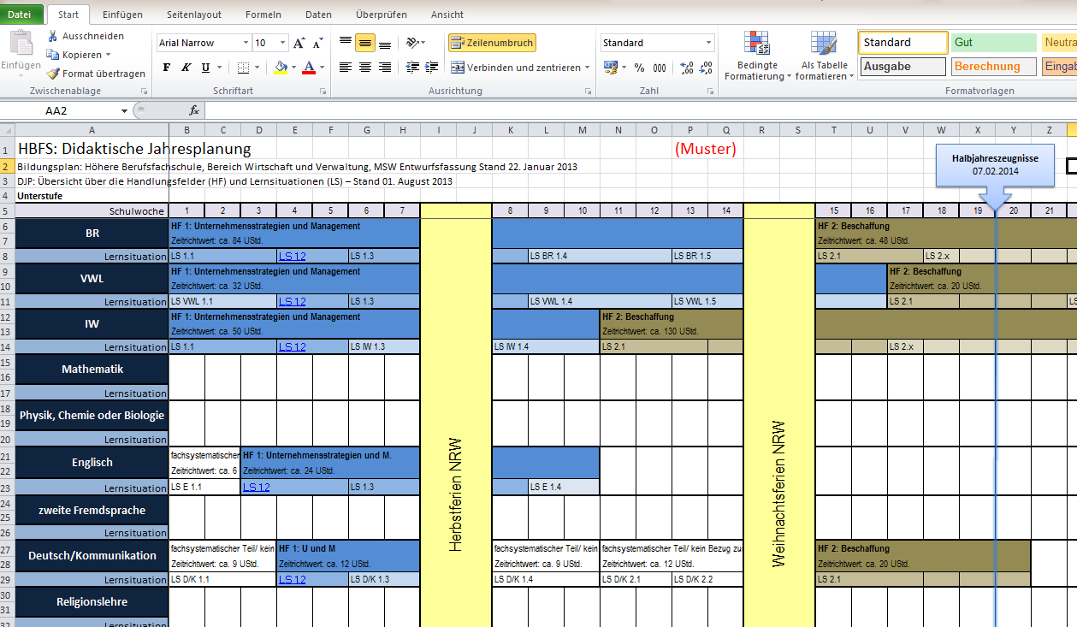Expand the Standard number format dropdown

tap(708, 43)
